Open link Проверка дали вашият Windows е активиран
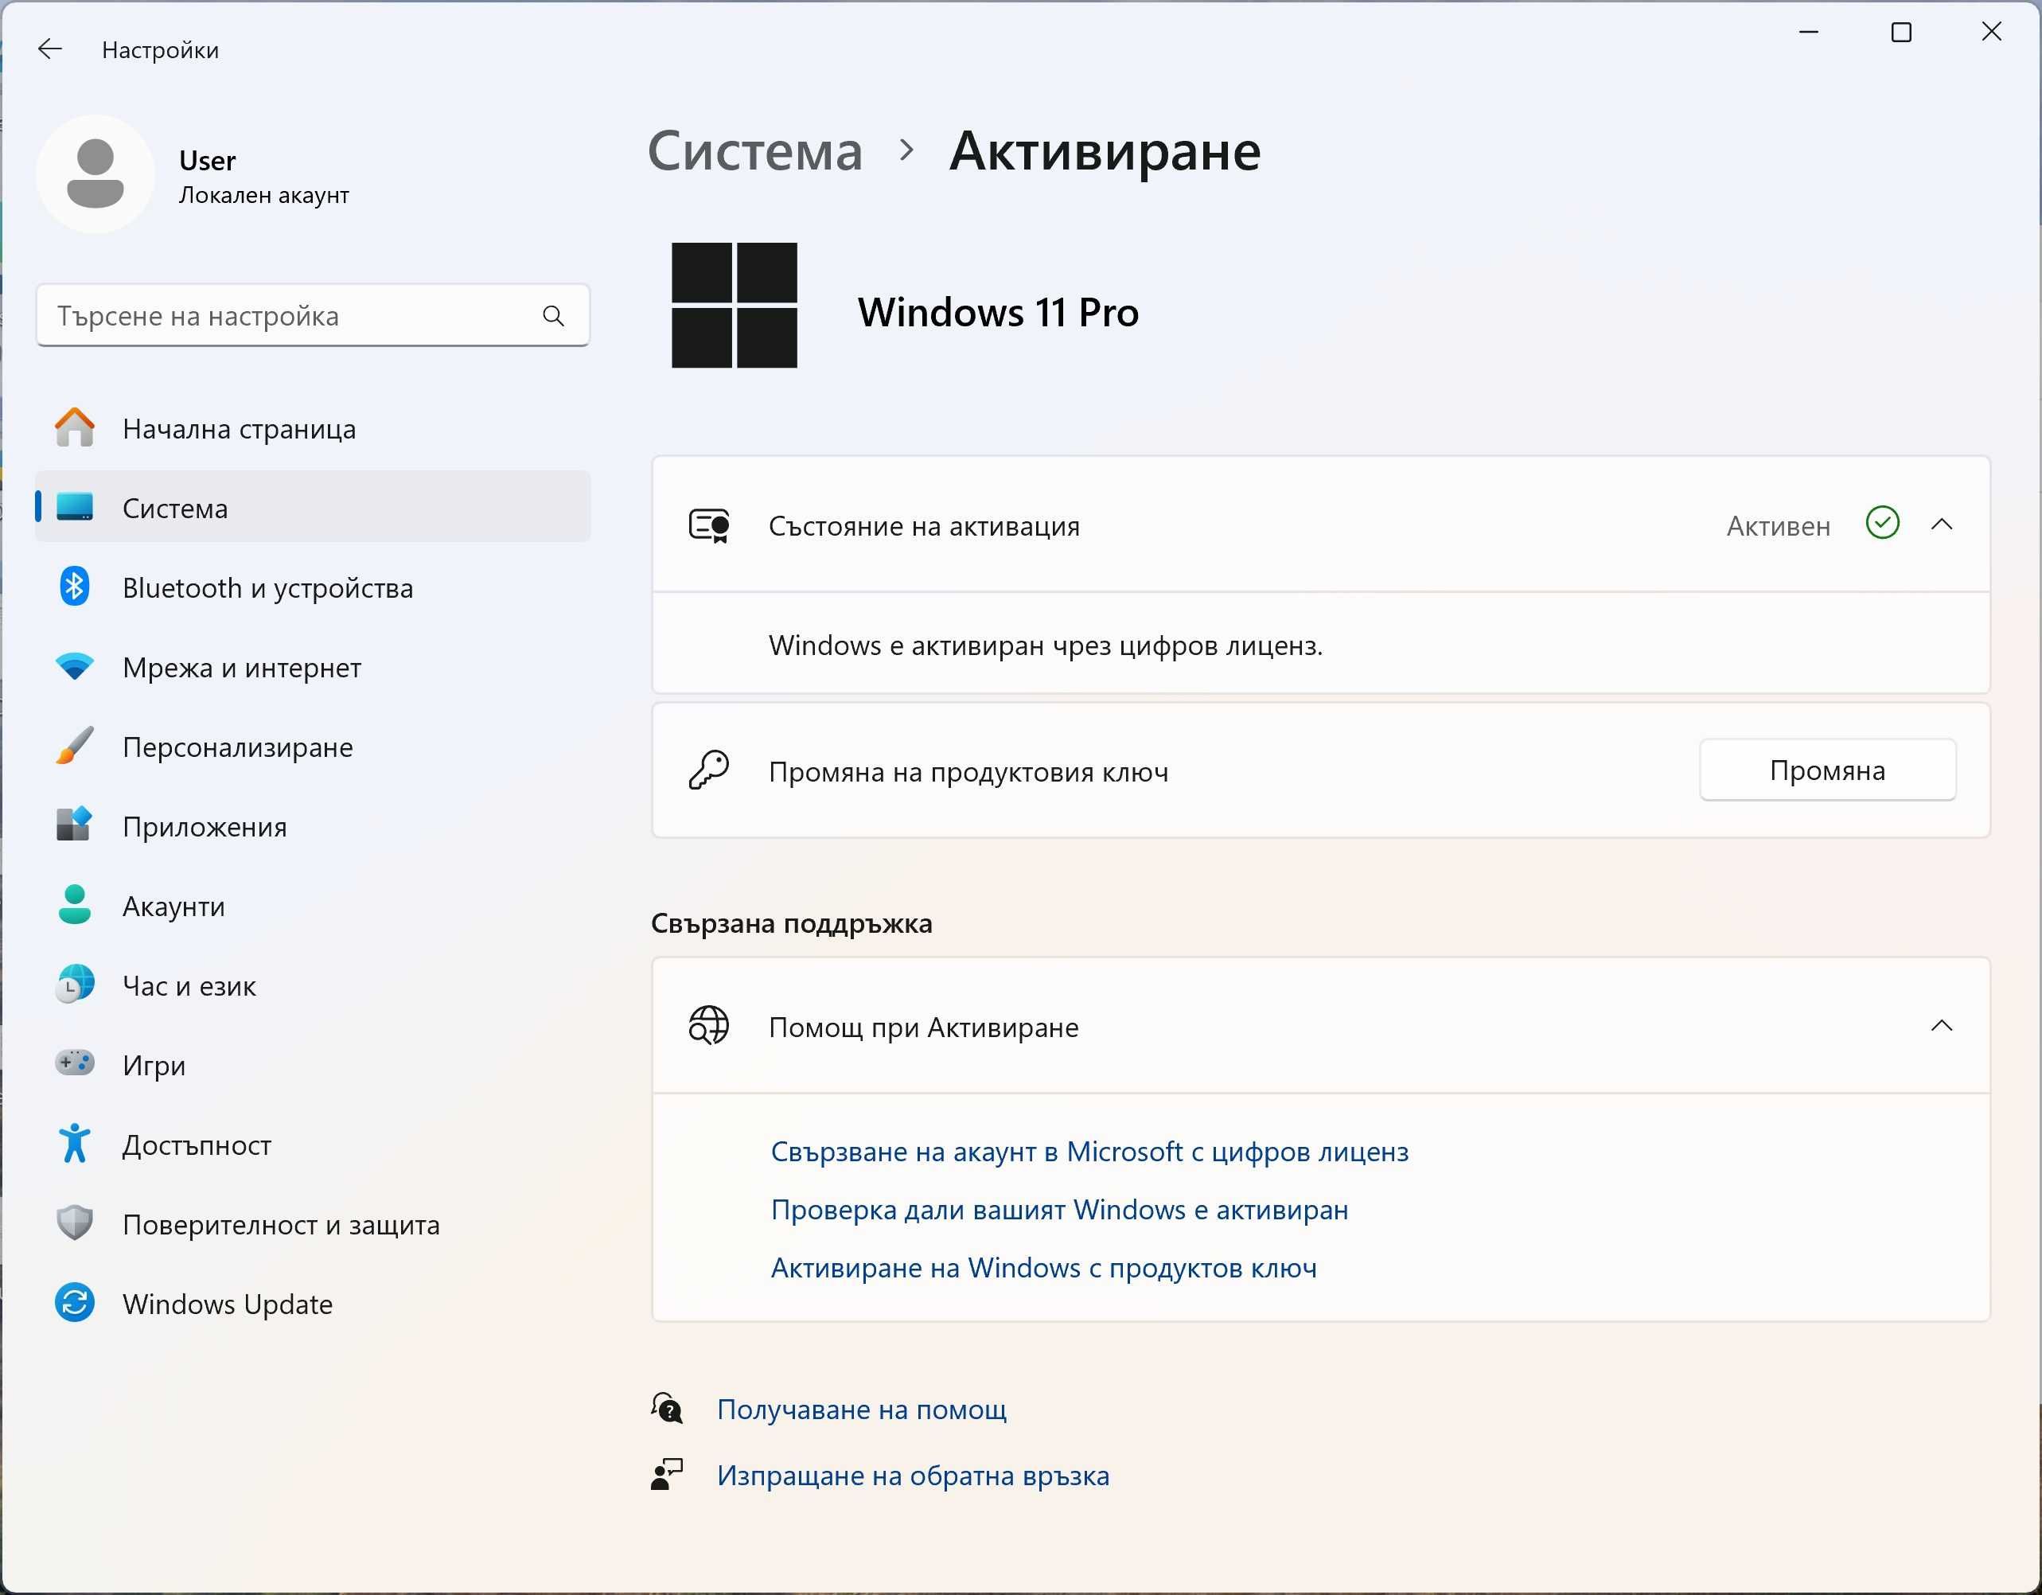 pyautogui.click(x=1059, y=1210)
